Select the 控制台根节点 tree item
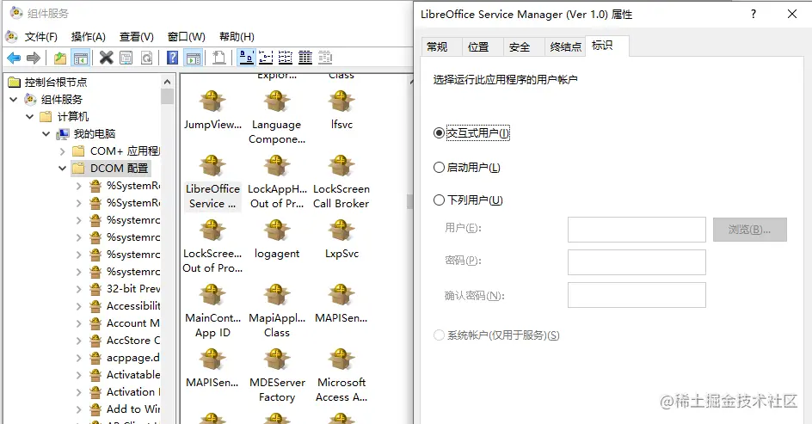Image resolution: width=812 pixels, height=424 pixels. pos(47,82)
